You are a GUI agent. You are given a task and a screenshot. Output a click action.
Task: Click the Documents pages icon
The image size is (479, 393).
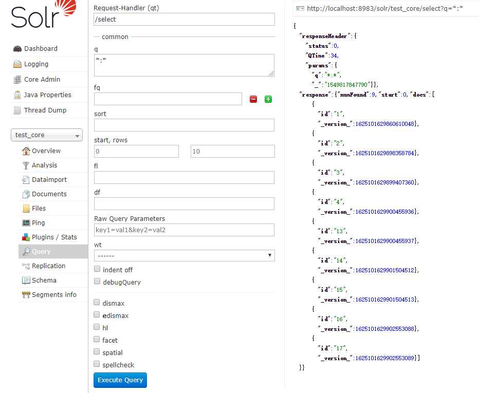coord(26,194)
